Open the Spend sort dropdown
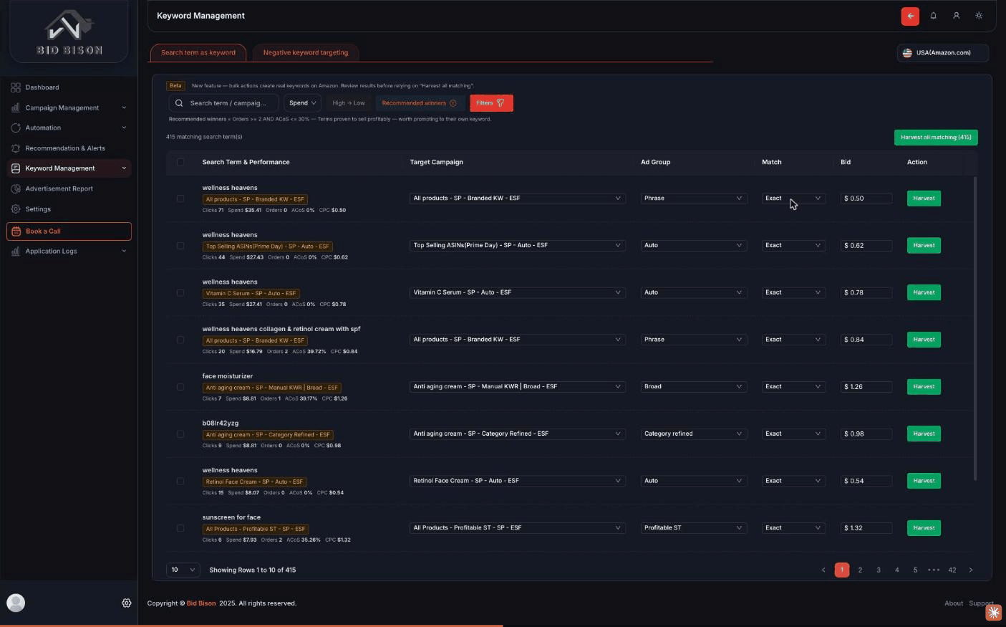 [x=302, y=103]
